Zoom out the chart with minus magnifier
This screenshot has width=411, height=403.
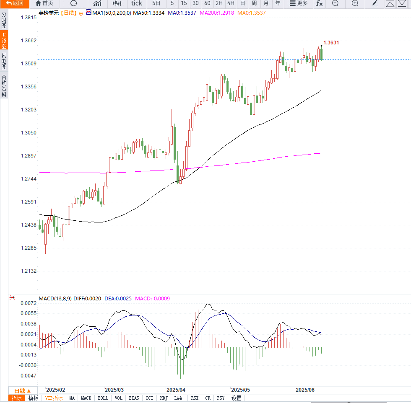pyautogui.click(x=335, y=3)
